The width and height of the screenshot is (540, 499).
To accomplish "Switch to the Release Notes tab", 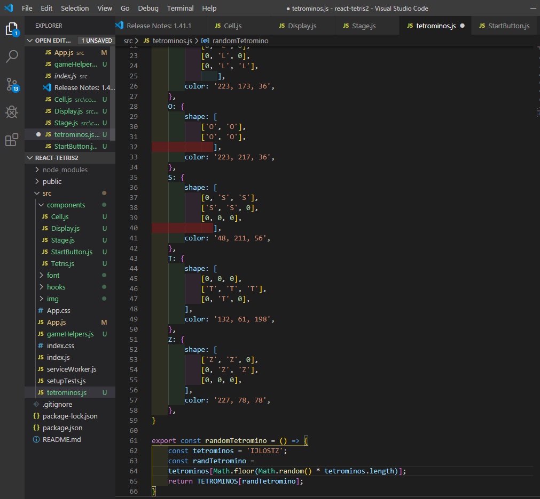I will coord(159,26).
